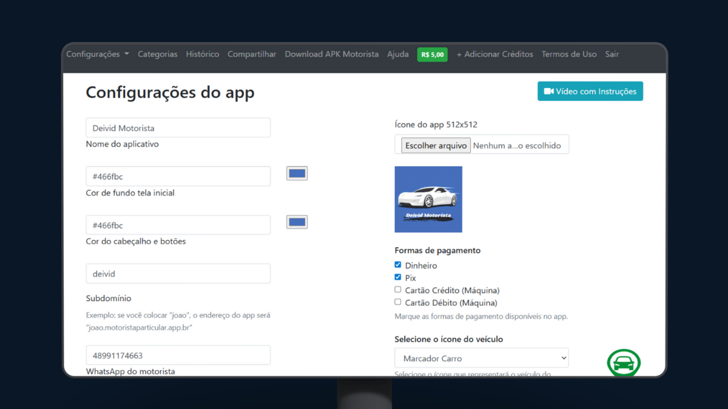Click the green floating car icon

[624, 362]
